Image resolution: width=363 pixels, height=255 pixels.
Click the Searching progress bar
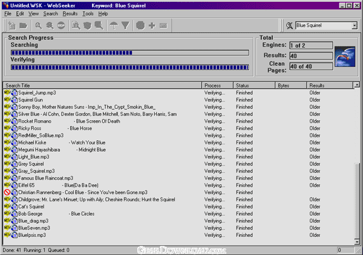click(x=130, y=53)
